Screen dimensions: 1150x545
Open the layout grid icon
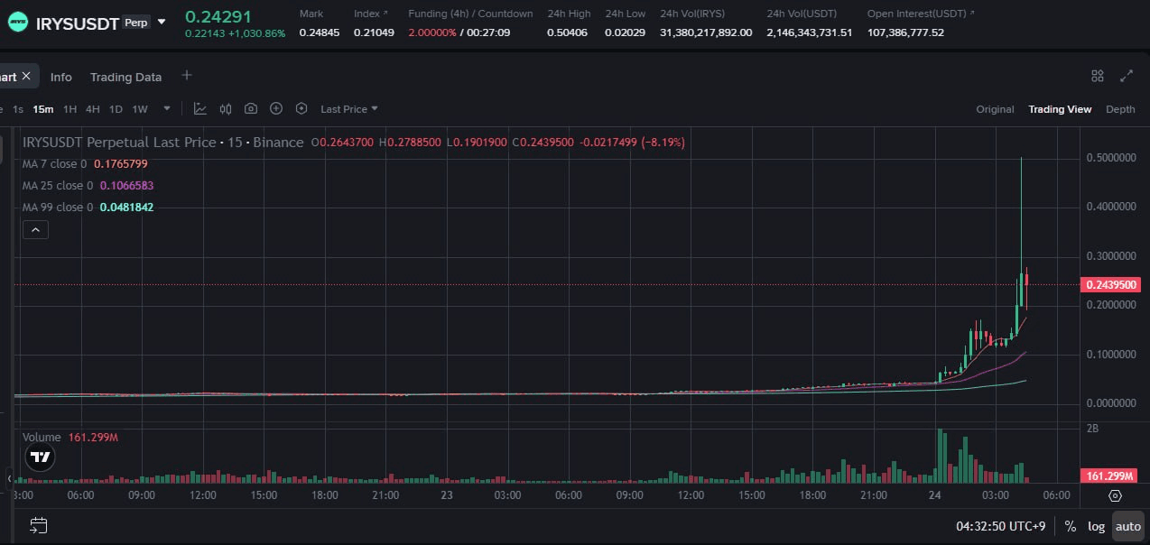point(1098,76)
